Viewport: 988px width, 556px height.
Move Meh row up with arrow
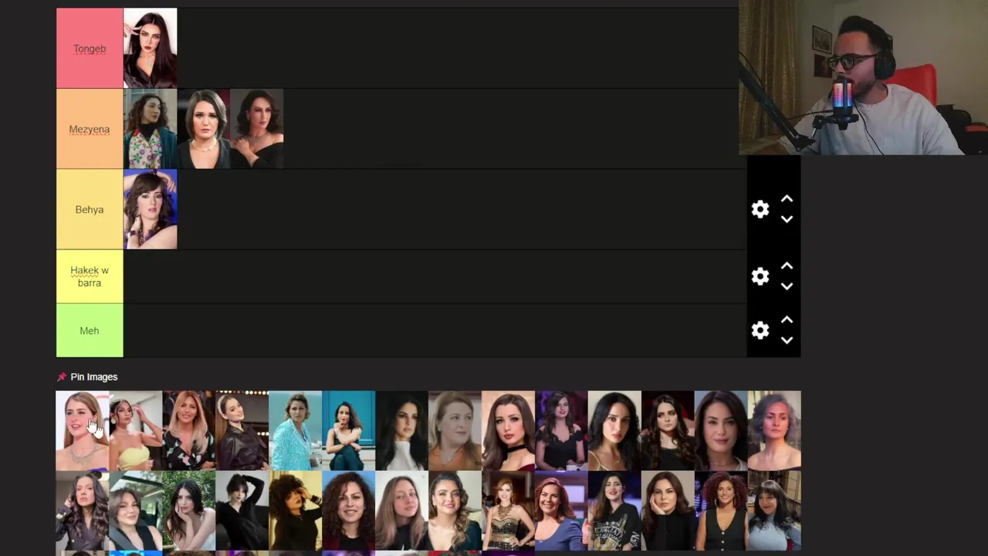pyautogui.click(x=787, y=320)
